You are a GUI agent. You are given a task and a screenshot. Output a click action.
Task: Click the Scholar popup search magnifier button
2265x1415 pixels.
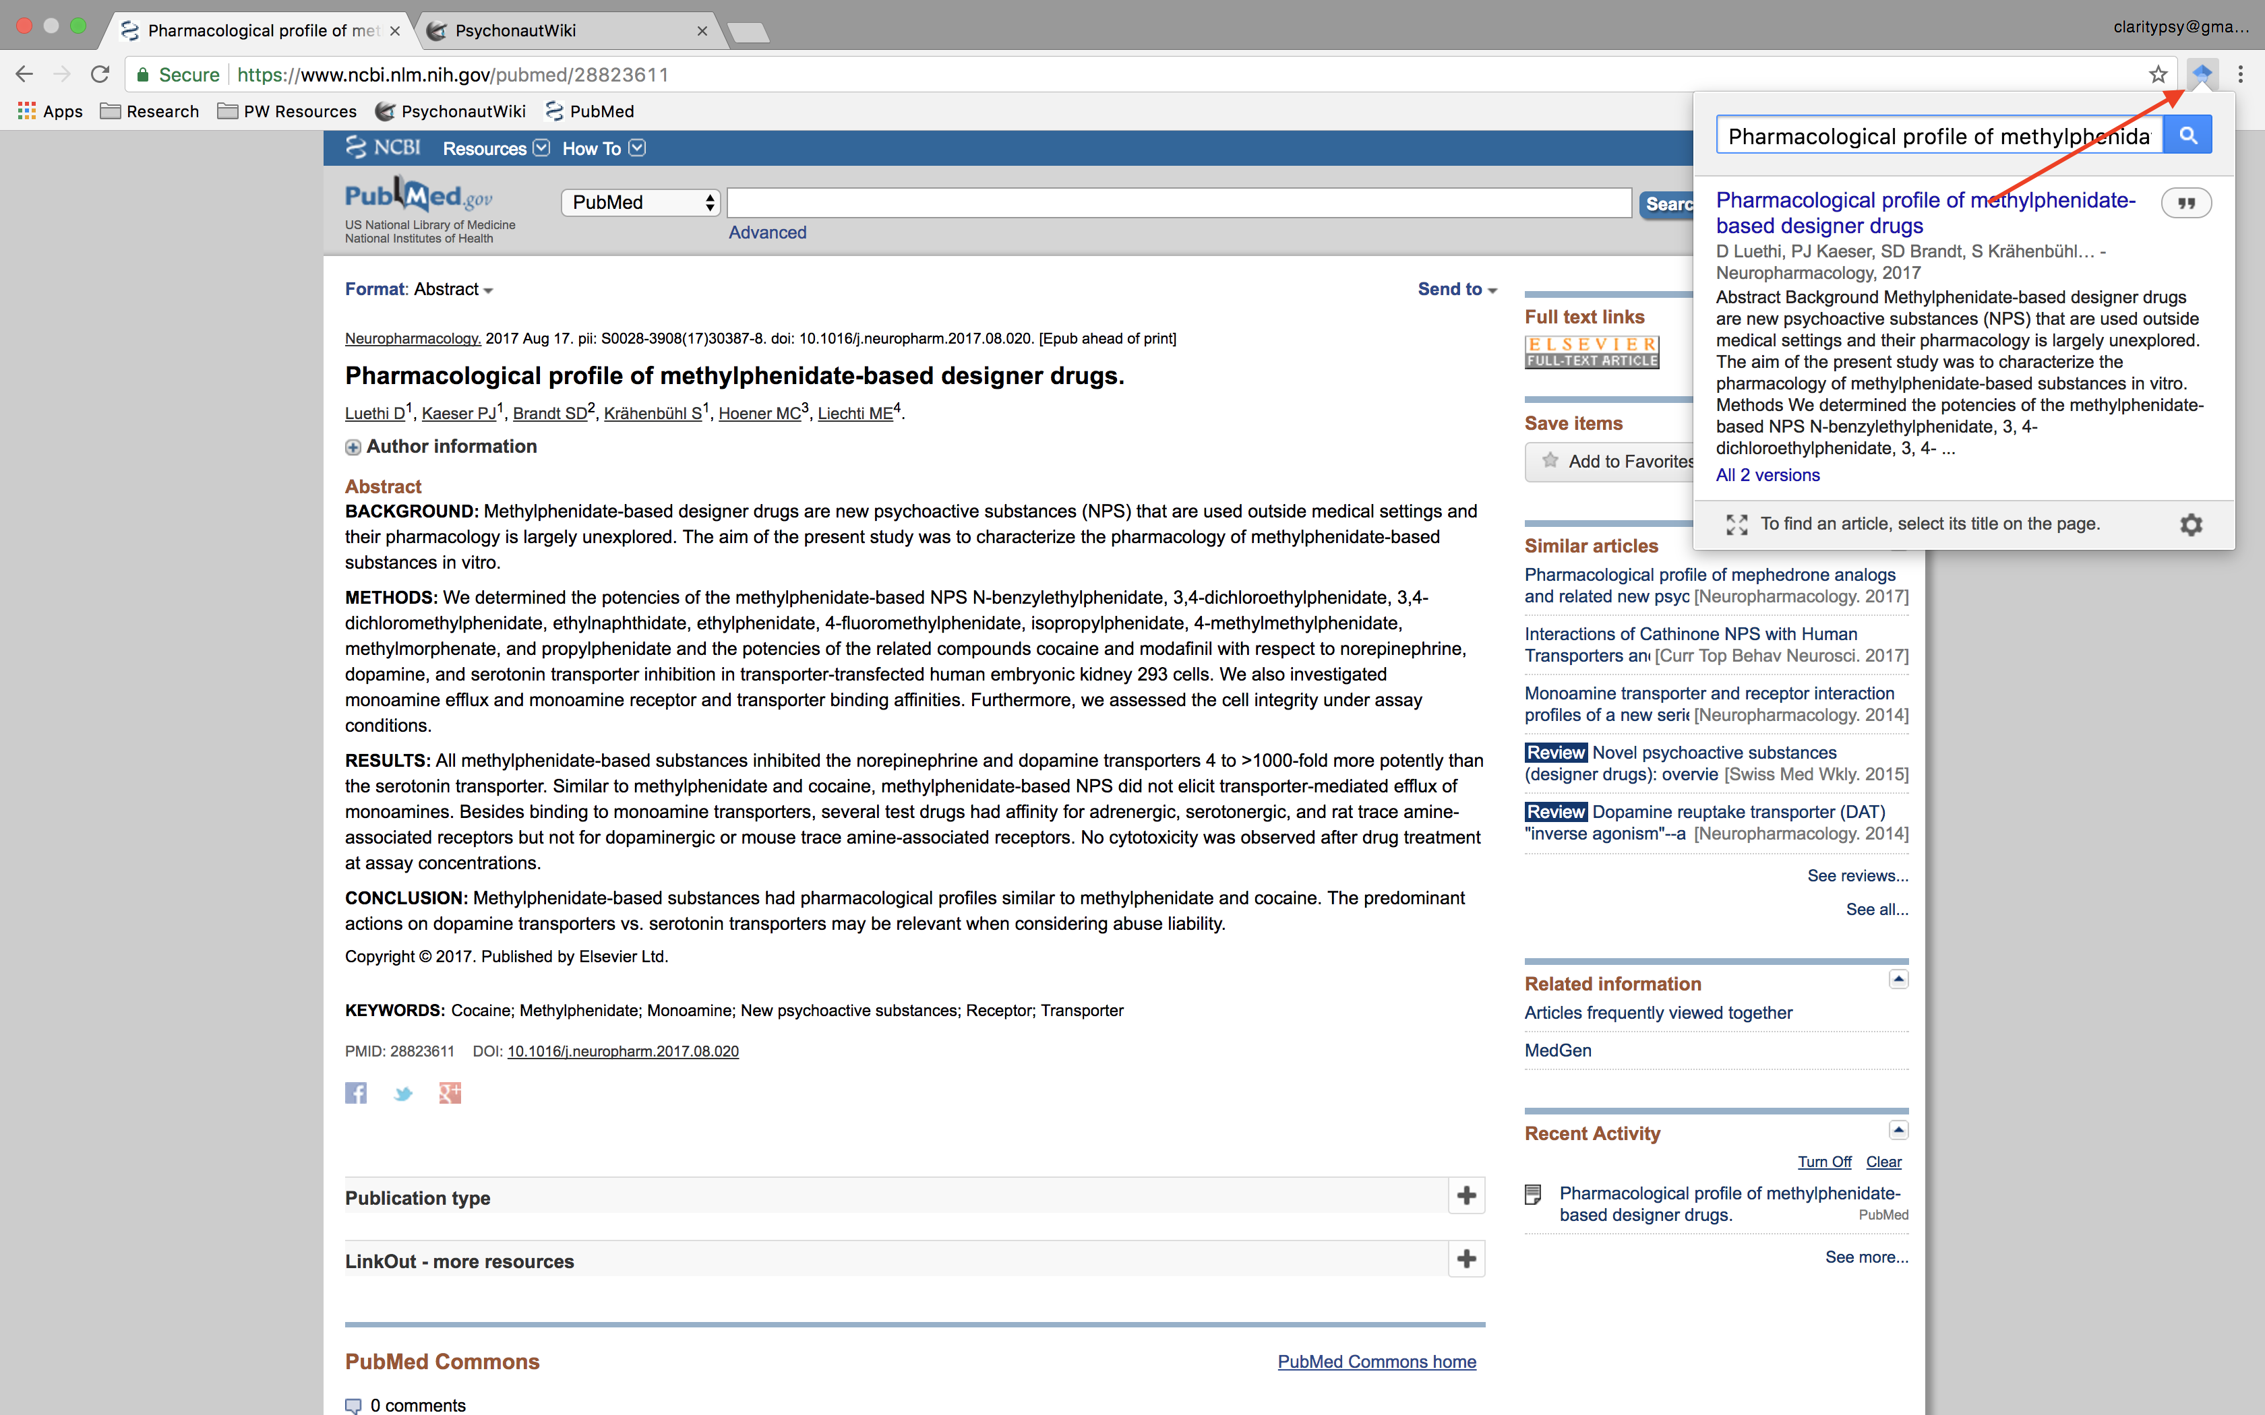pos(2187,135)
